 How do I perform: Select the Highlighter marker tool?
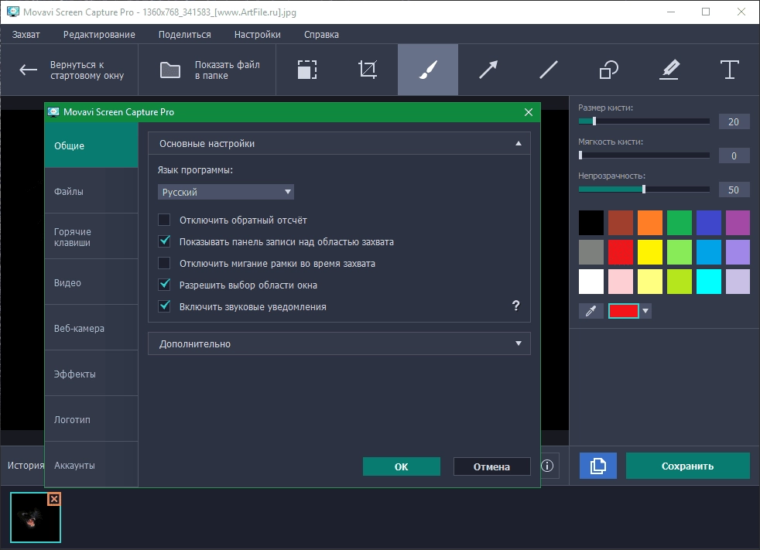669,70
